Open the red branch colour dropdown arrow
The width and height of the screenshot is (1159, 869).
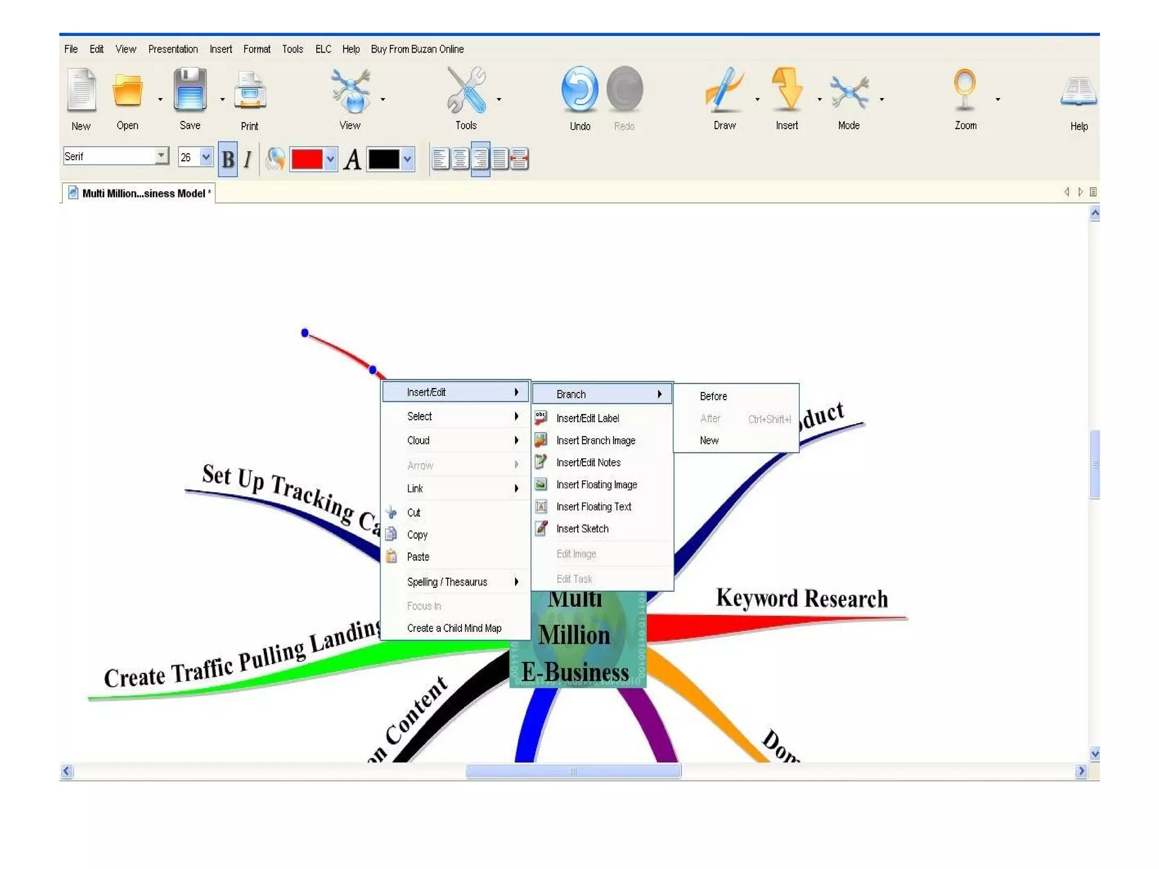(x=330, y=160)
